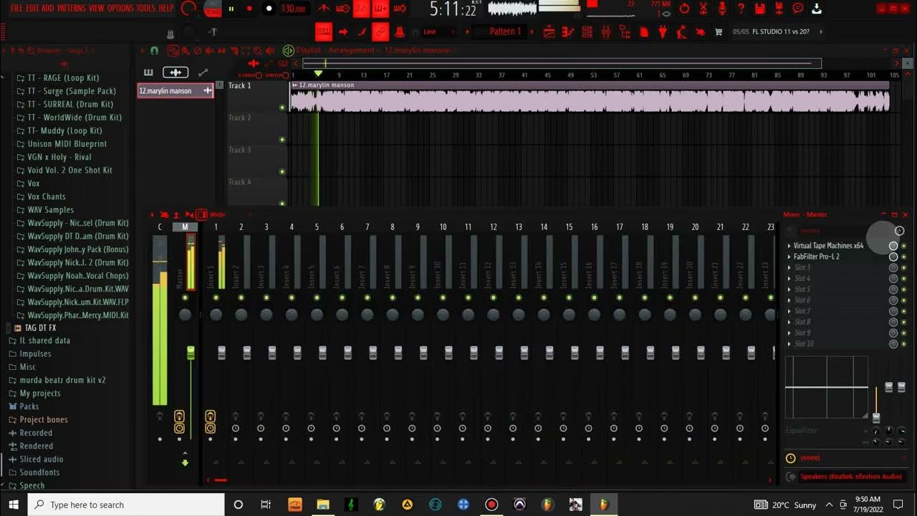Open the OPTIONS menu
The width and height of the screenshot is (917, 516).
click(120, 8)
